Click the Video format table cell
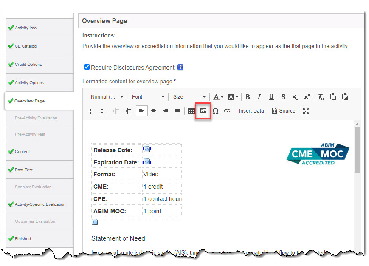This screenshot has height=266, width=369. point(162,175)
